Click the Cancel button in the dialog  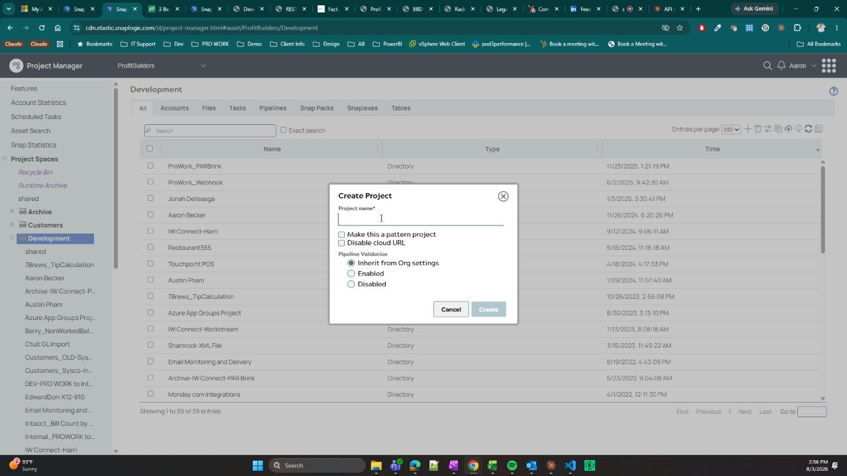[451, 309]
